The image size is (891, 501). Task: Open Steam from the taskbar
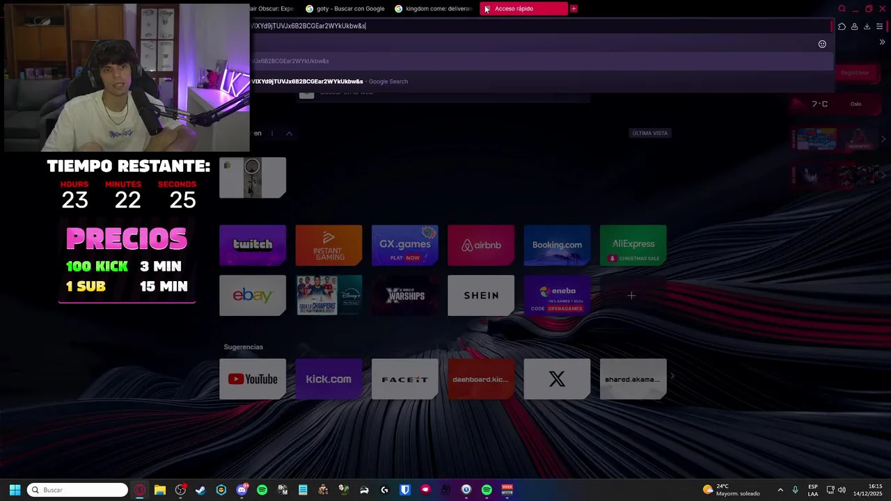(x=200, y=490)
